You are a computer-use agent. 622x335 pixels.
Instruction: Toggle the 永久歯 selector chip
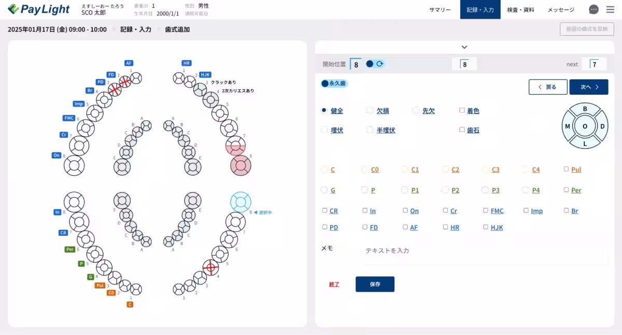[334, 83]
